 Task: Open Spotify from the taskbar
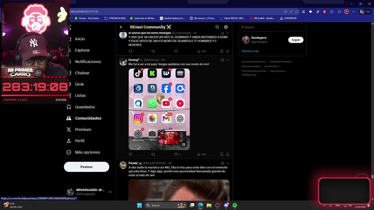tap(235, 205)
